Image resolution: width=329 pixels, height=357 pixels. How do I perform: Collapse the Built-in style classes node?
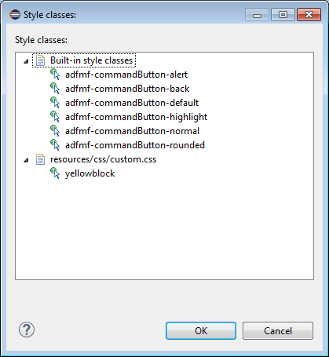[x=26, y=61]
